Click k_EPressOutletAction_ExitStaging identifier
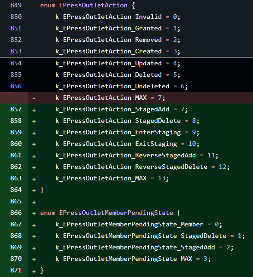The width and height of the screenshot is (253, 277). pos(116,144)
